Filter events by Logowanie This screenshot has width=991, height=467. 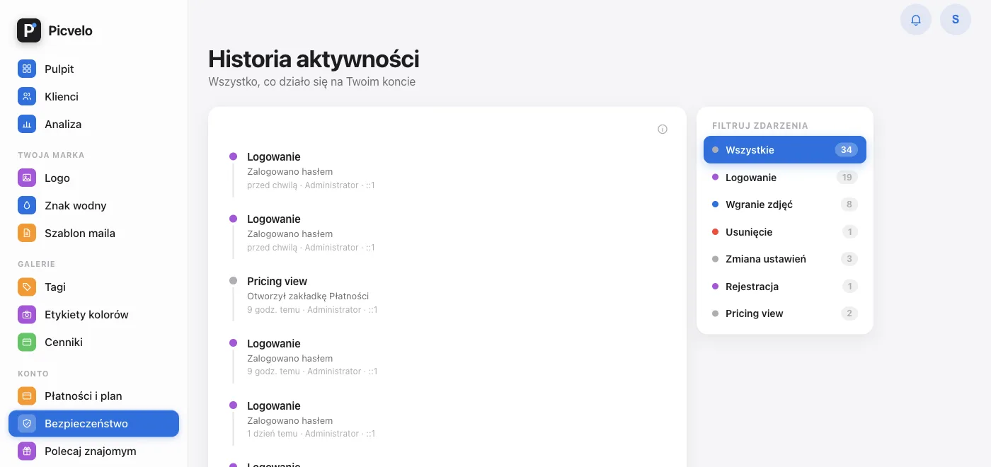(785, 178)
